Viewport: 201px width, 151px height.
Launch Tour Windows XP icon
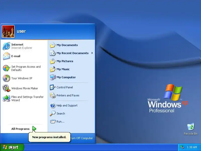7,78
